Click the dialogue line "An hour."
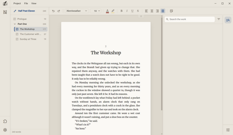233x135 pixels. (x=80, y=129)
